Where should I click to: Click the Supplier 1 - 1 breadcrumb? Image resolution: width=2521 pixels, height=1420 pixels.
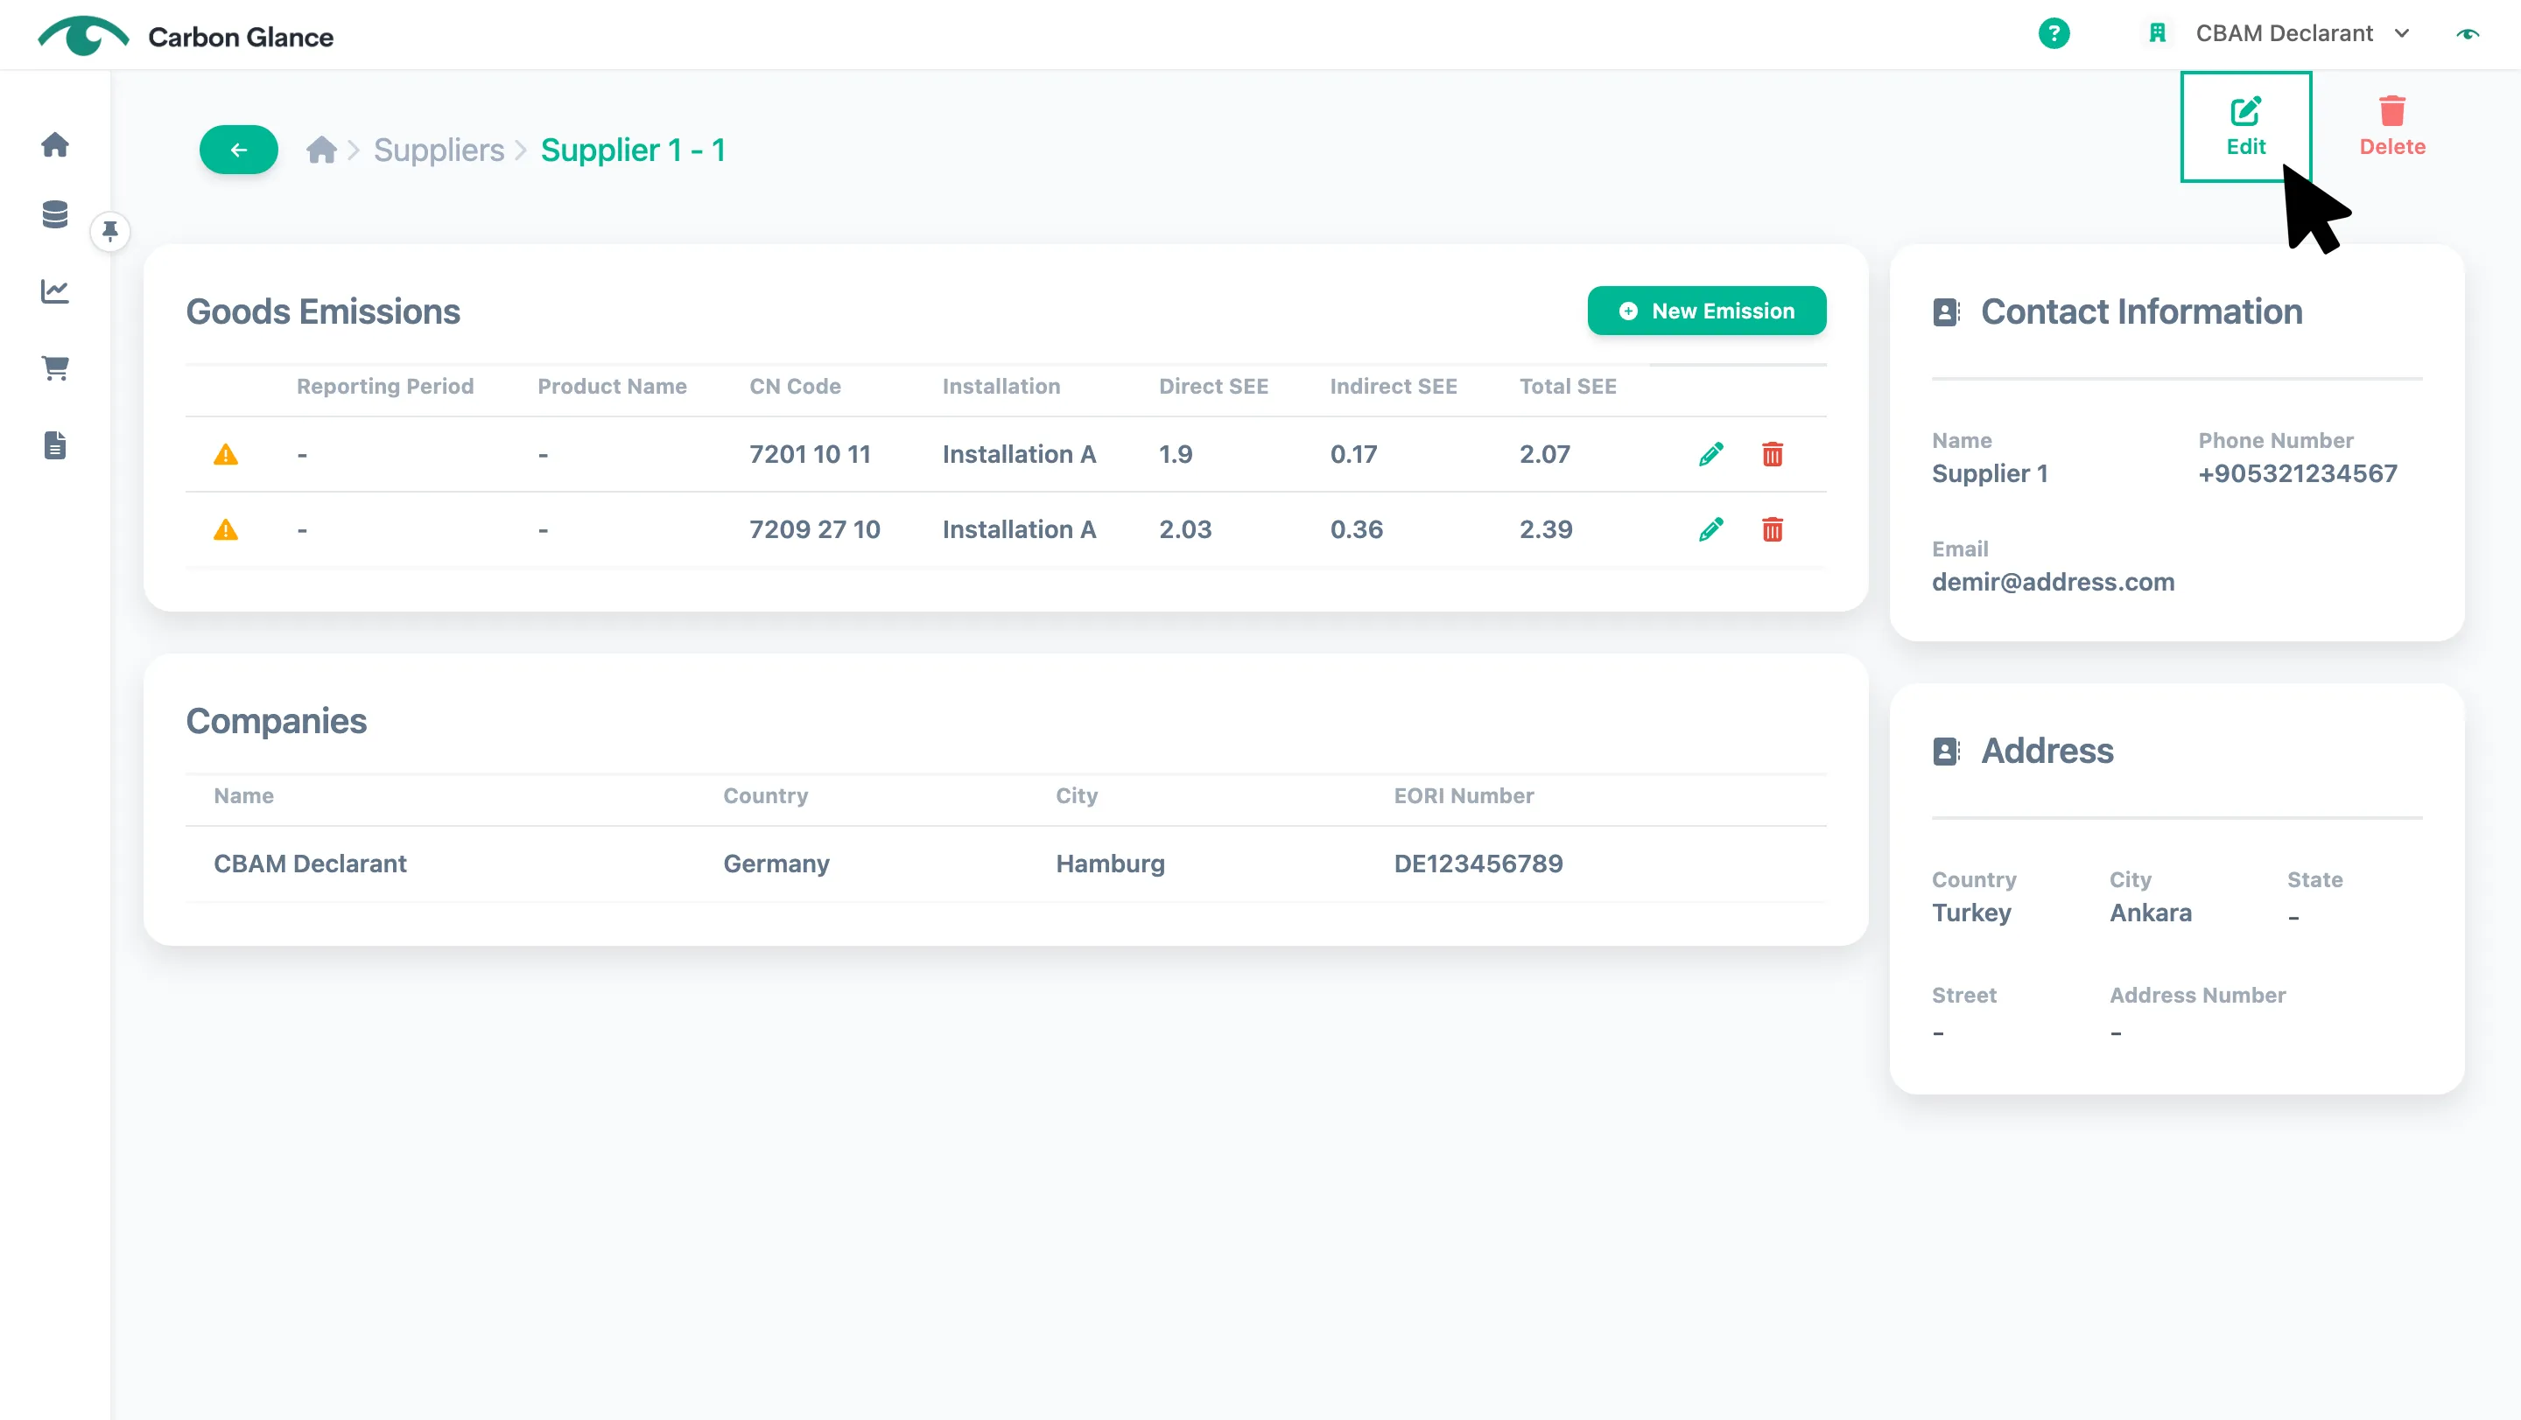click(633, 150)
